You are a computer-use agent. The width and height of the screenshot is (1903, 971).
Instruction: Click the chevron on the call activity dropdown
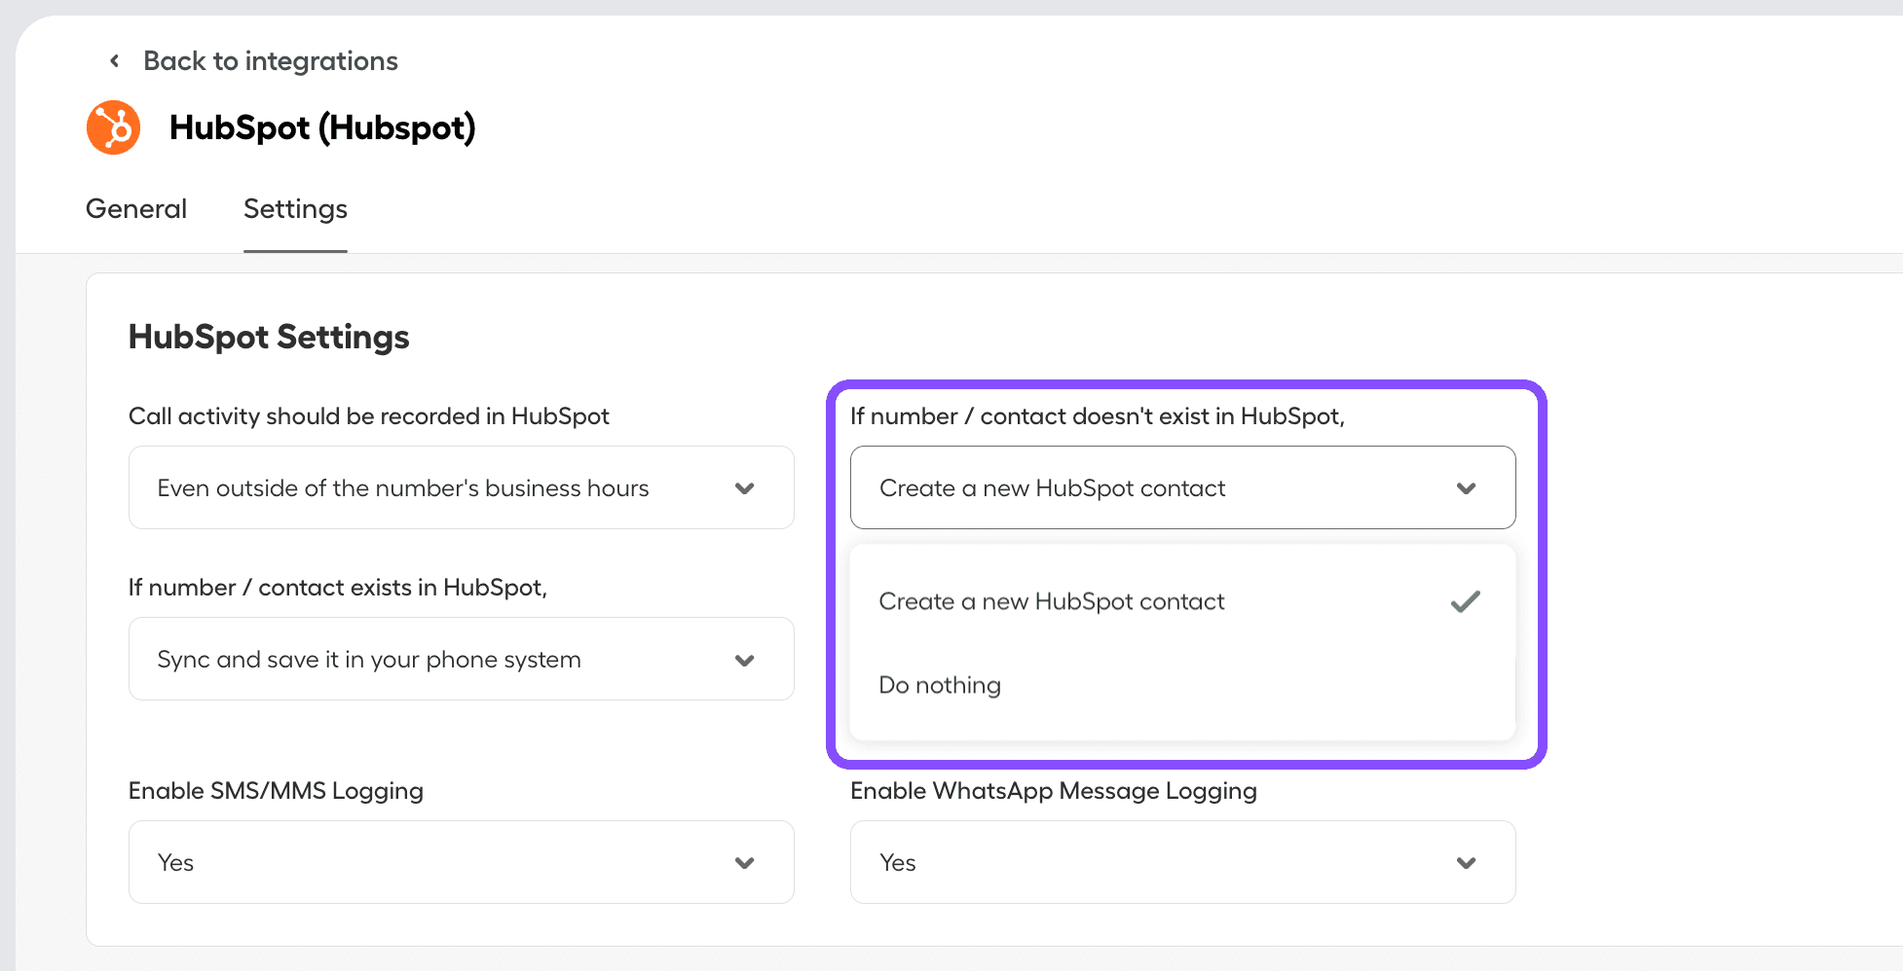pyautogui.click(x=744, y=487)
